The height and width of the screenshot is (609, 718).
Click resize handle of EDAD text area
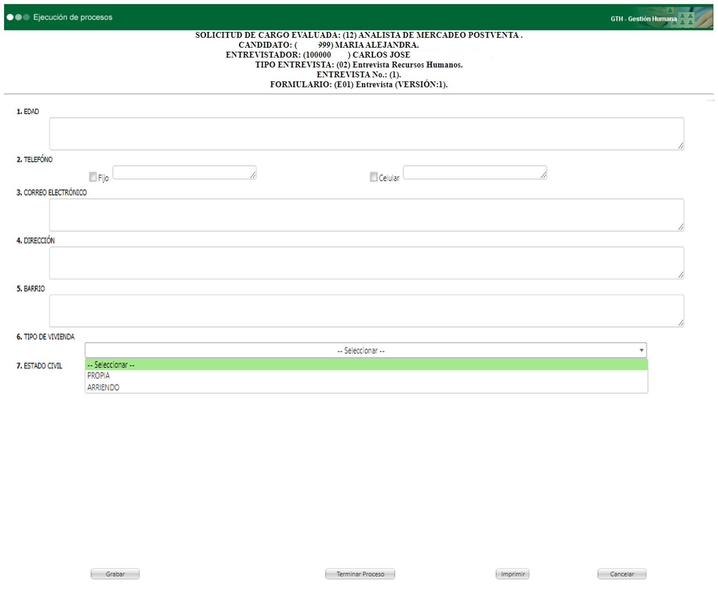point(680,146)
